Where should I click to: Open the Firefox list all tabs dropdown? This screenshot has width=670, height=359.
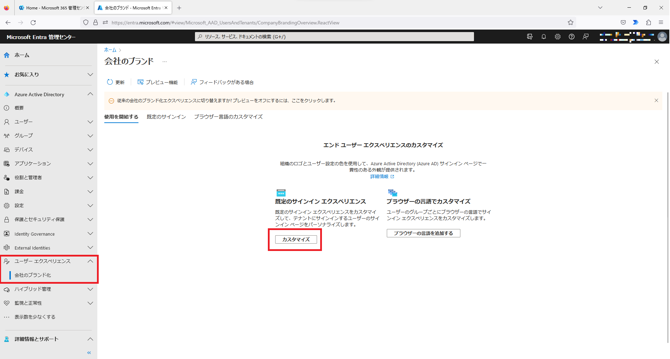pos(600,8)
